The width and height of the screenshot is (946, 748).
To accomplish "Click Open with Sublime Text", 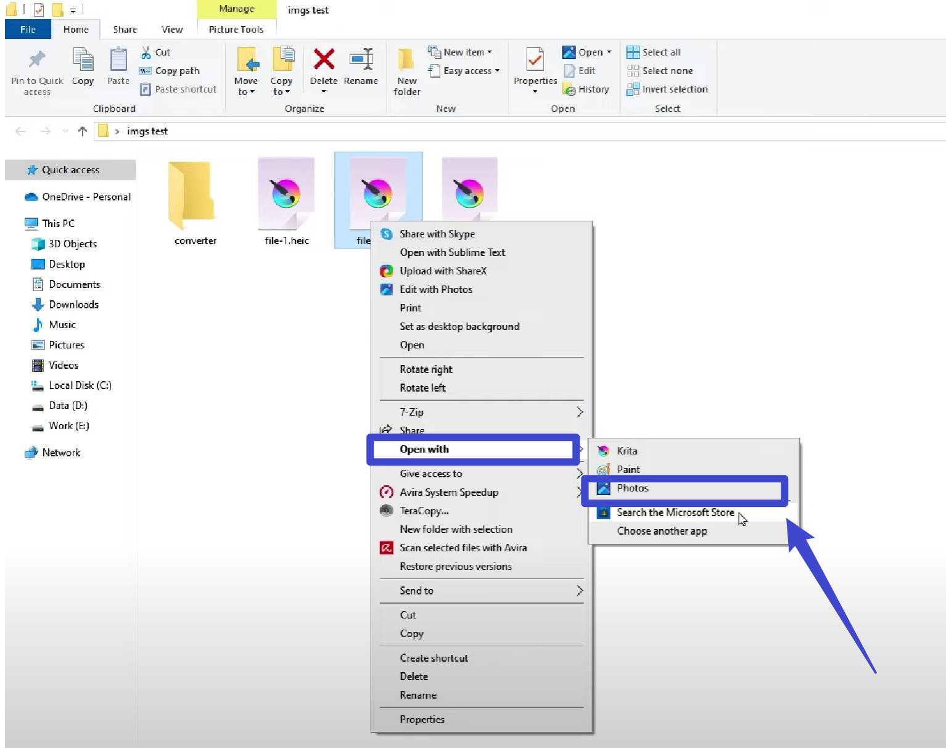I will [x=482, y=252].
